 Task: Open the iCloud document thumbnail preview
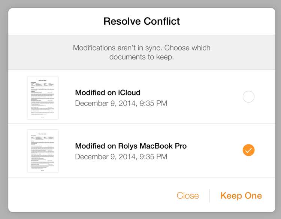43,98
